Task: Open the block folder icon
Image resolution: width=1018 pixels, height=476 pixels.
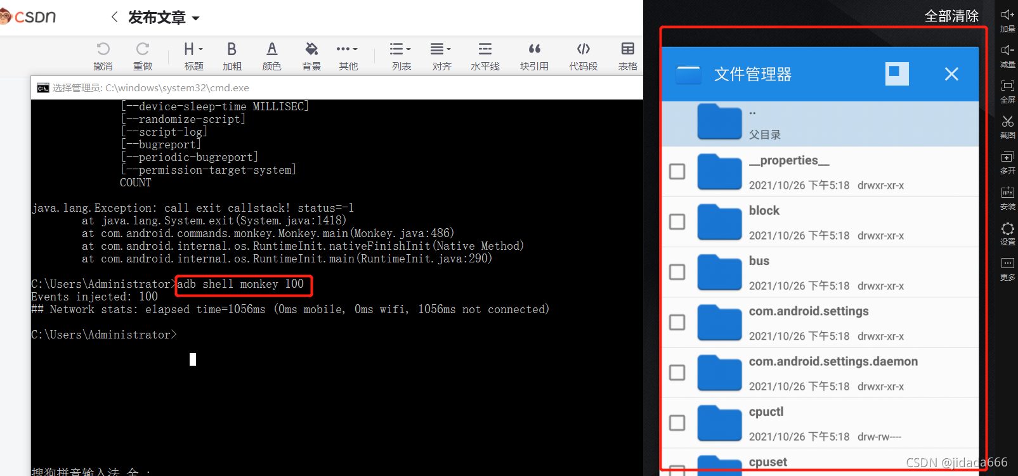Action: 719,222
